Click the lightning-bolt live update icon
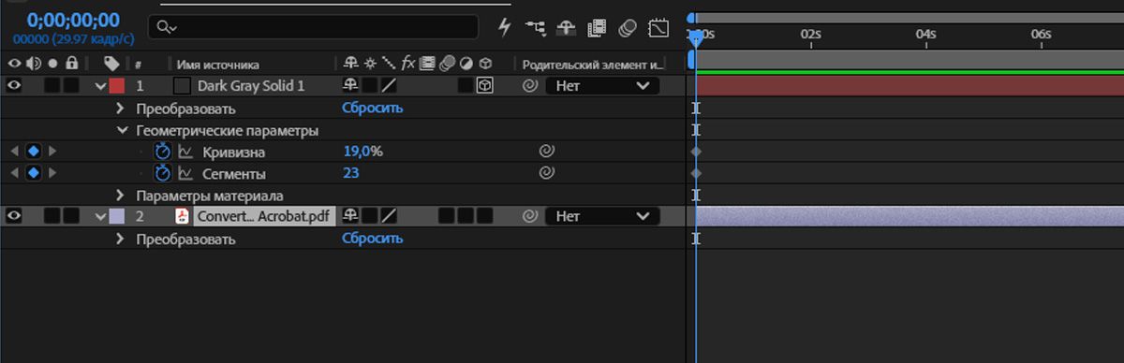The width and height of the screenshot is (1124, 363). click(x=504, y=27)
